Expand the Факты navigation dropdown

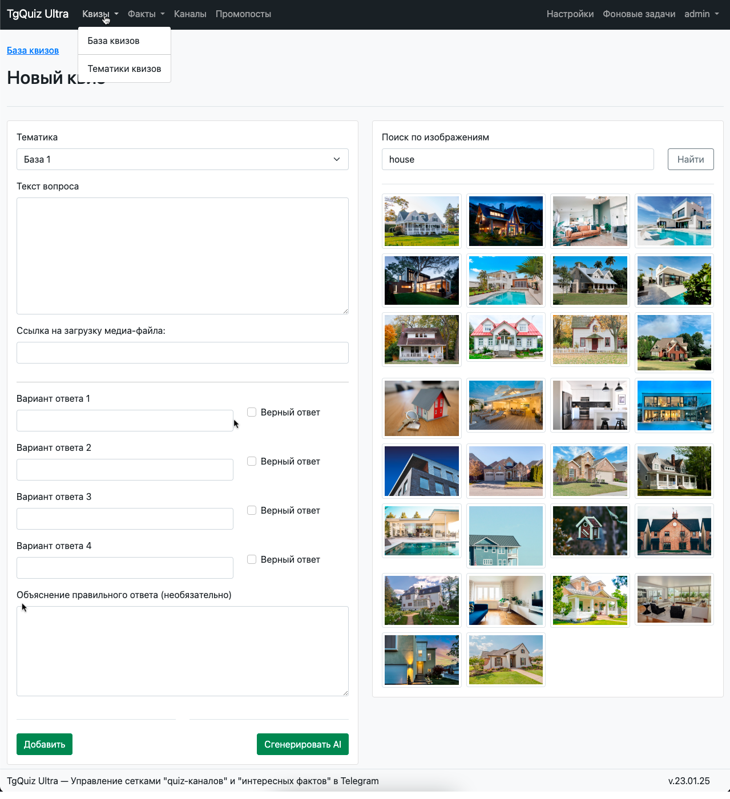coord(146,14)
